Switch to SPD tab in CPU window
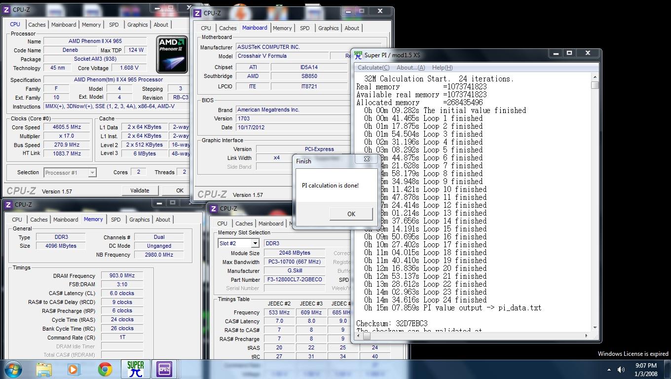This screenshot has height=379, width=671. click(114, 25)
